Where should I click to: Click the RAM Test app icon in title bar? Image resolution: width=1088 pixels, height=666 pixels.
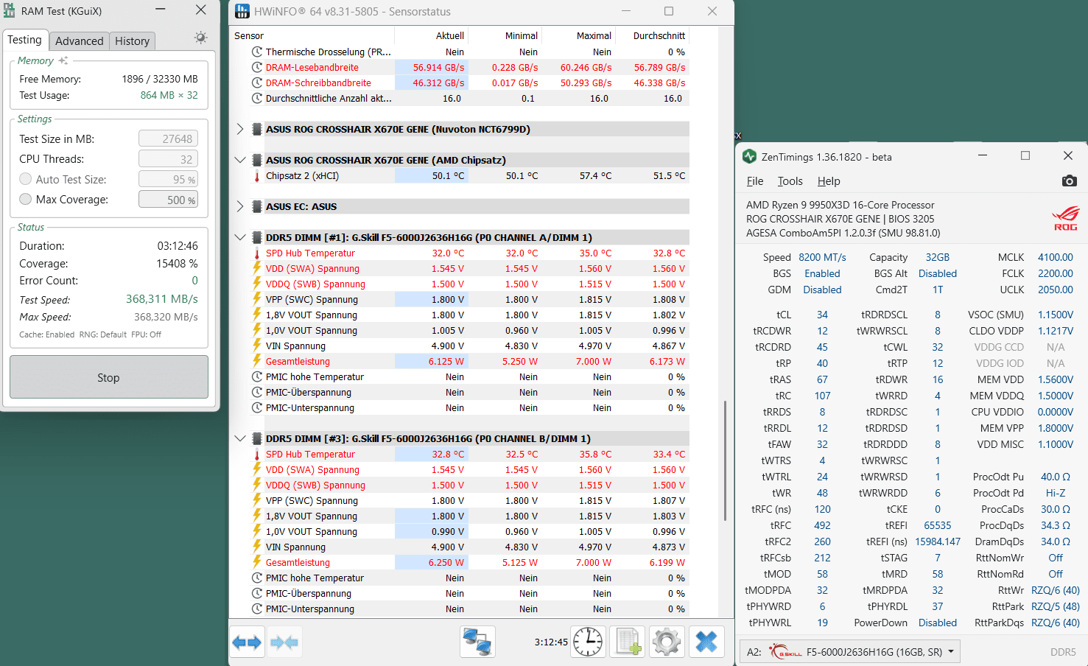[x=10, y=11]
